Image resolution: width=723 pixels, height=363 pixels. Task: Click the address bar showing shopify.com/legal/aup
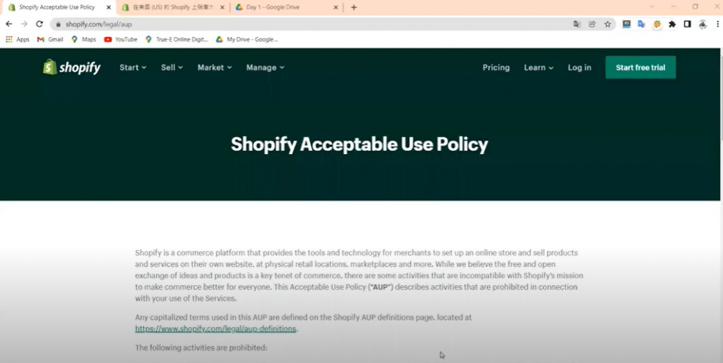click(282, 24)
